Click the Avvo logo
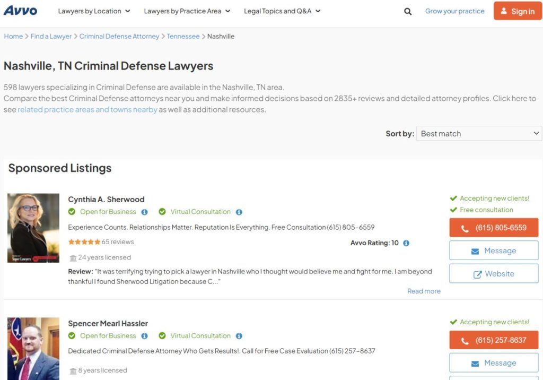Screen dimensions: 543x380 [x=21, y=11]
